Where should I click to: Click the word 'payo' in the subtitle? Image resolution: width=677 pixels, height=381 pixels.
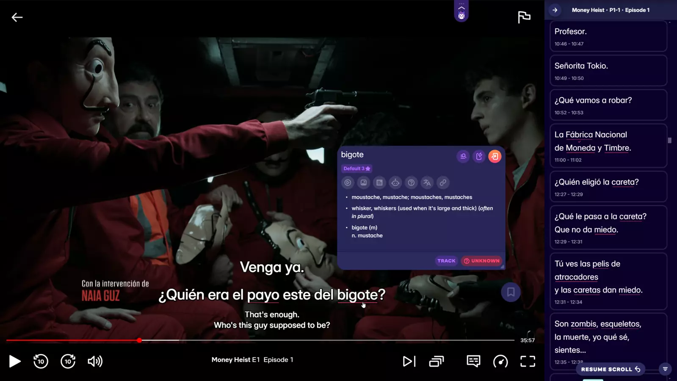coord(263,295)
